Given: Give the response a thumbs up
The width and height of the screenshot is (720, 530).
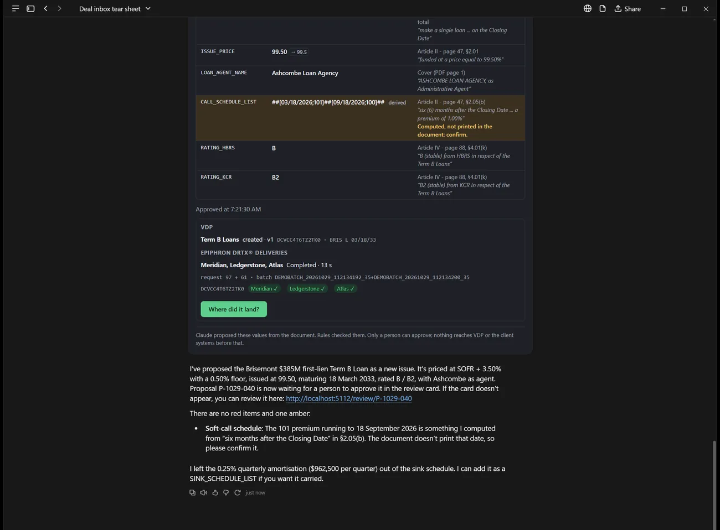Looking at the screenshot, I should tap(215, 492).
